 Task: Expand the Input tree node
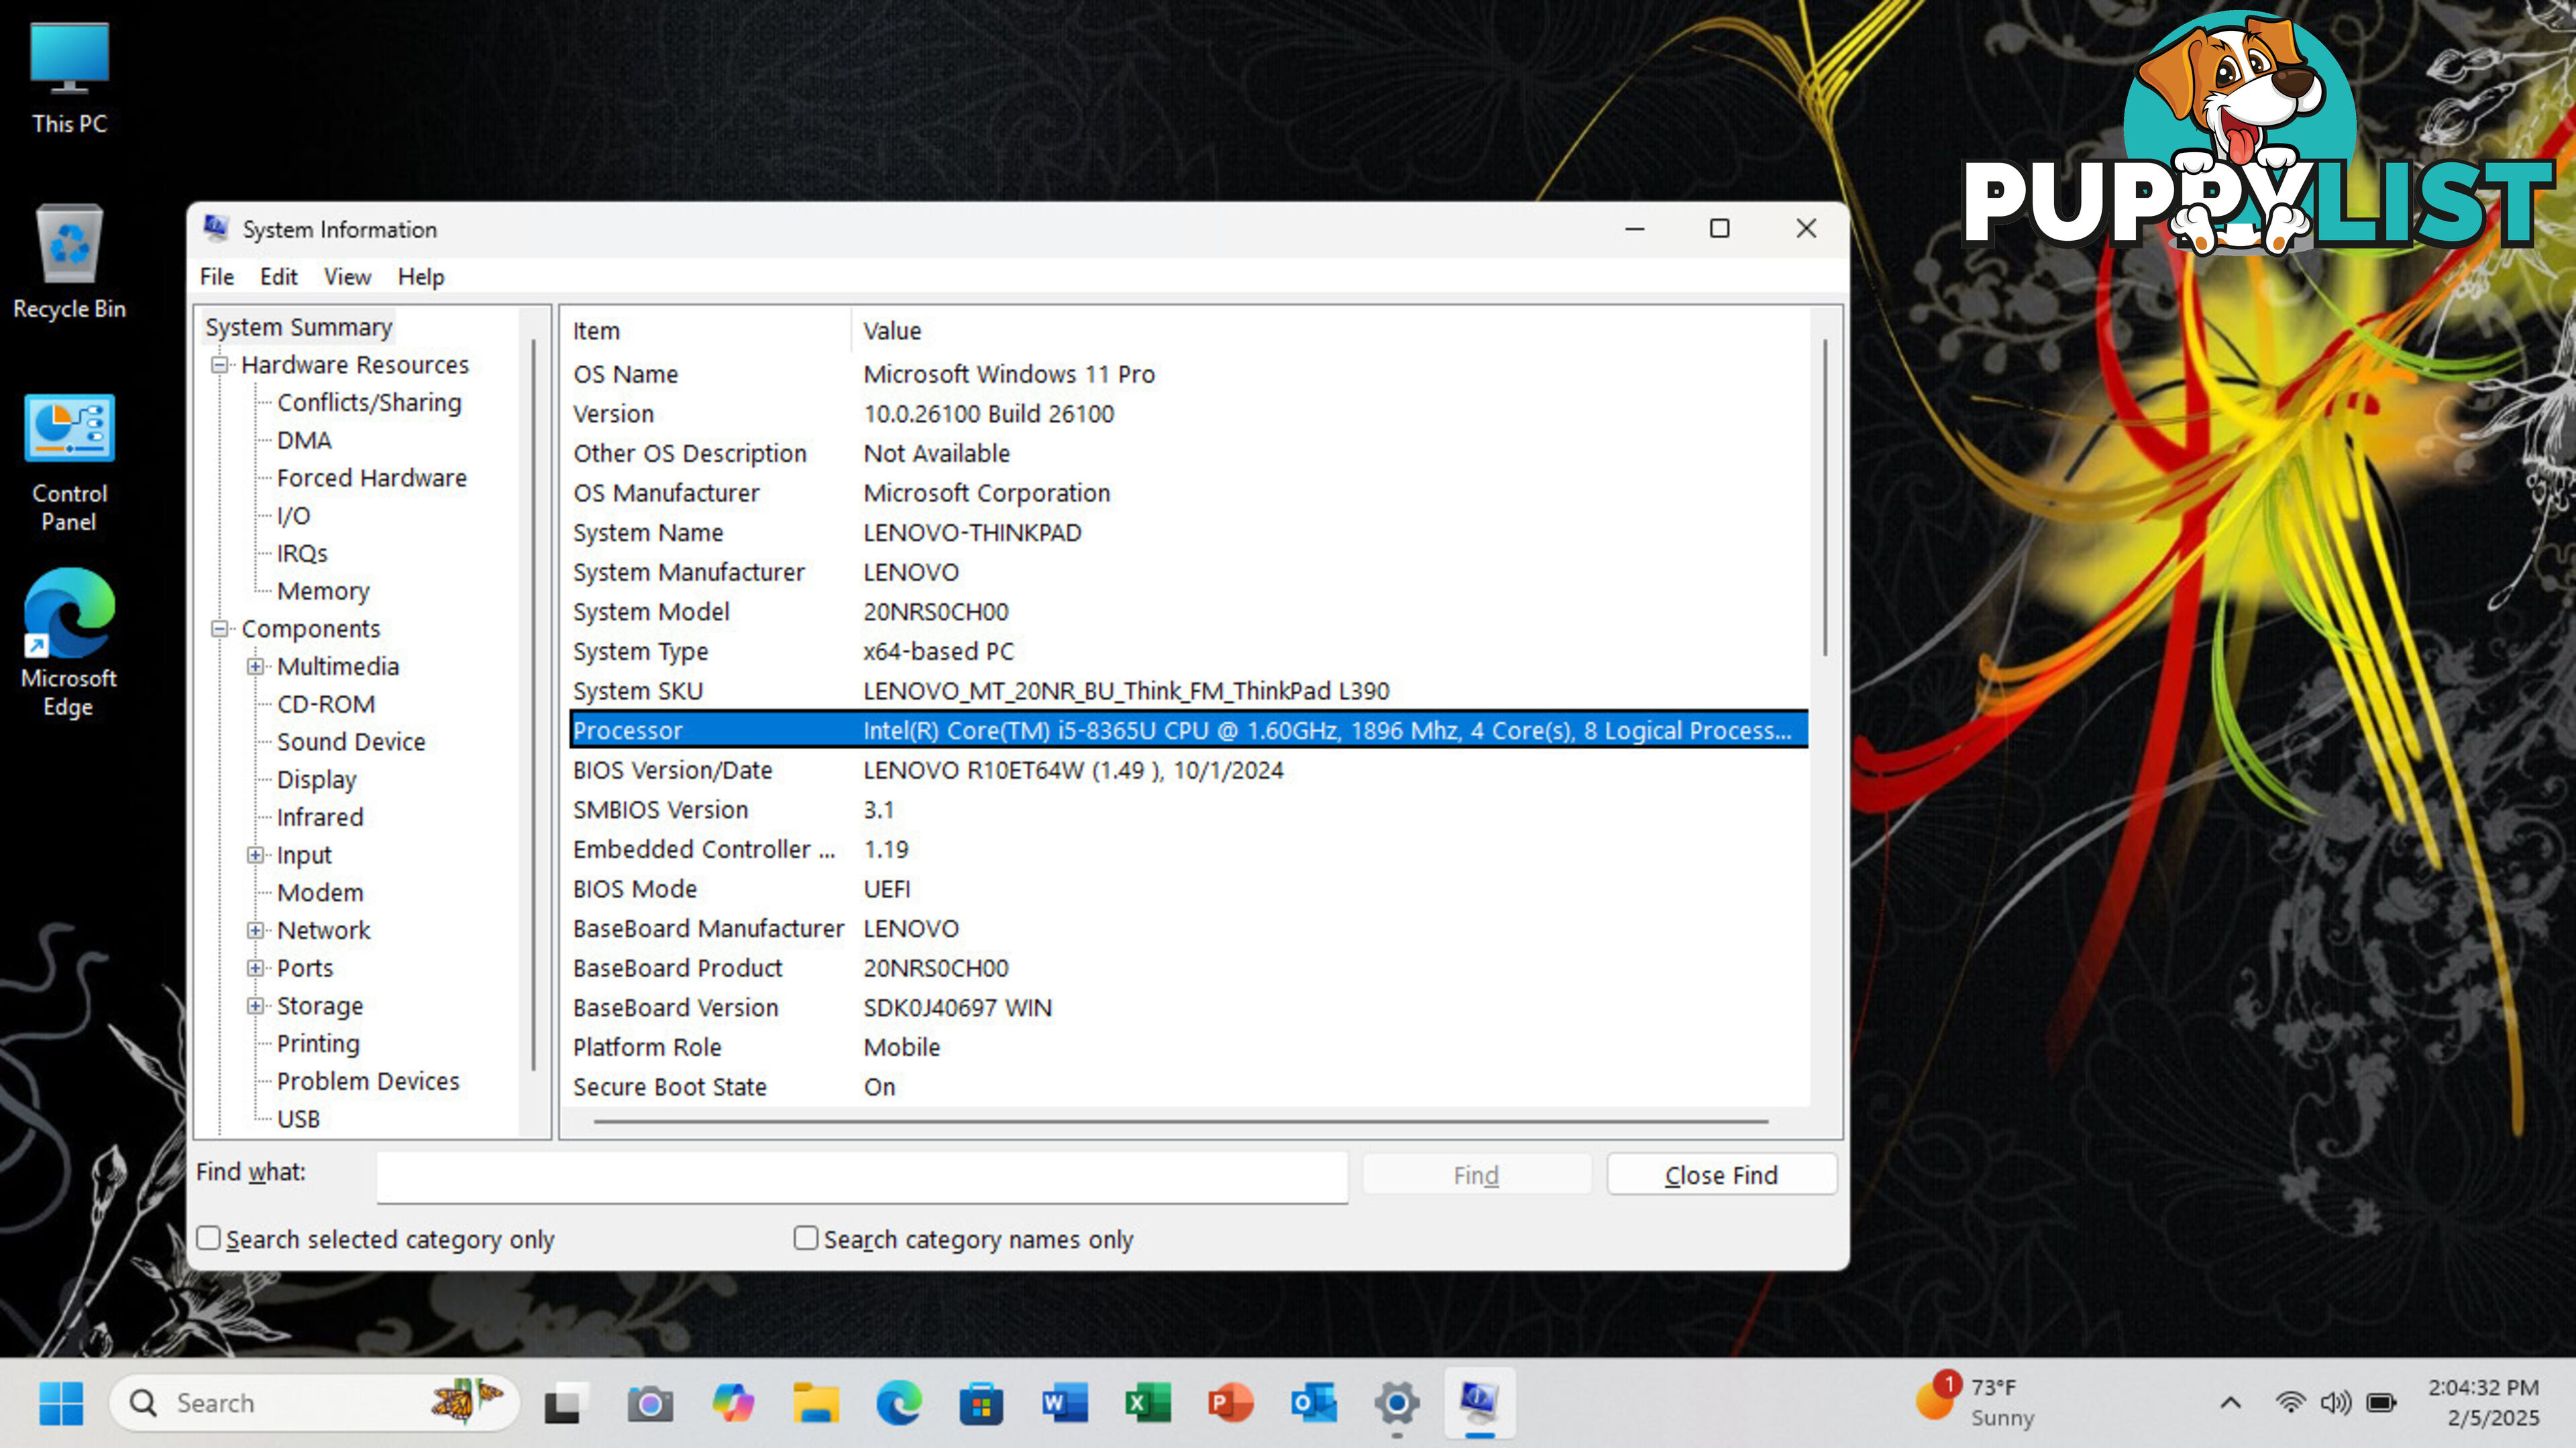(x=256, y=855)
